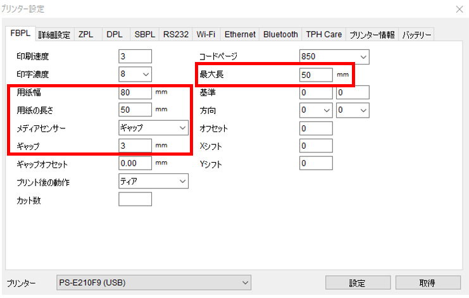Click the empty カット数 field
The image size is (469, 298).
(135, 200)
